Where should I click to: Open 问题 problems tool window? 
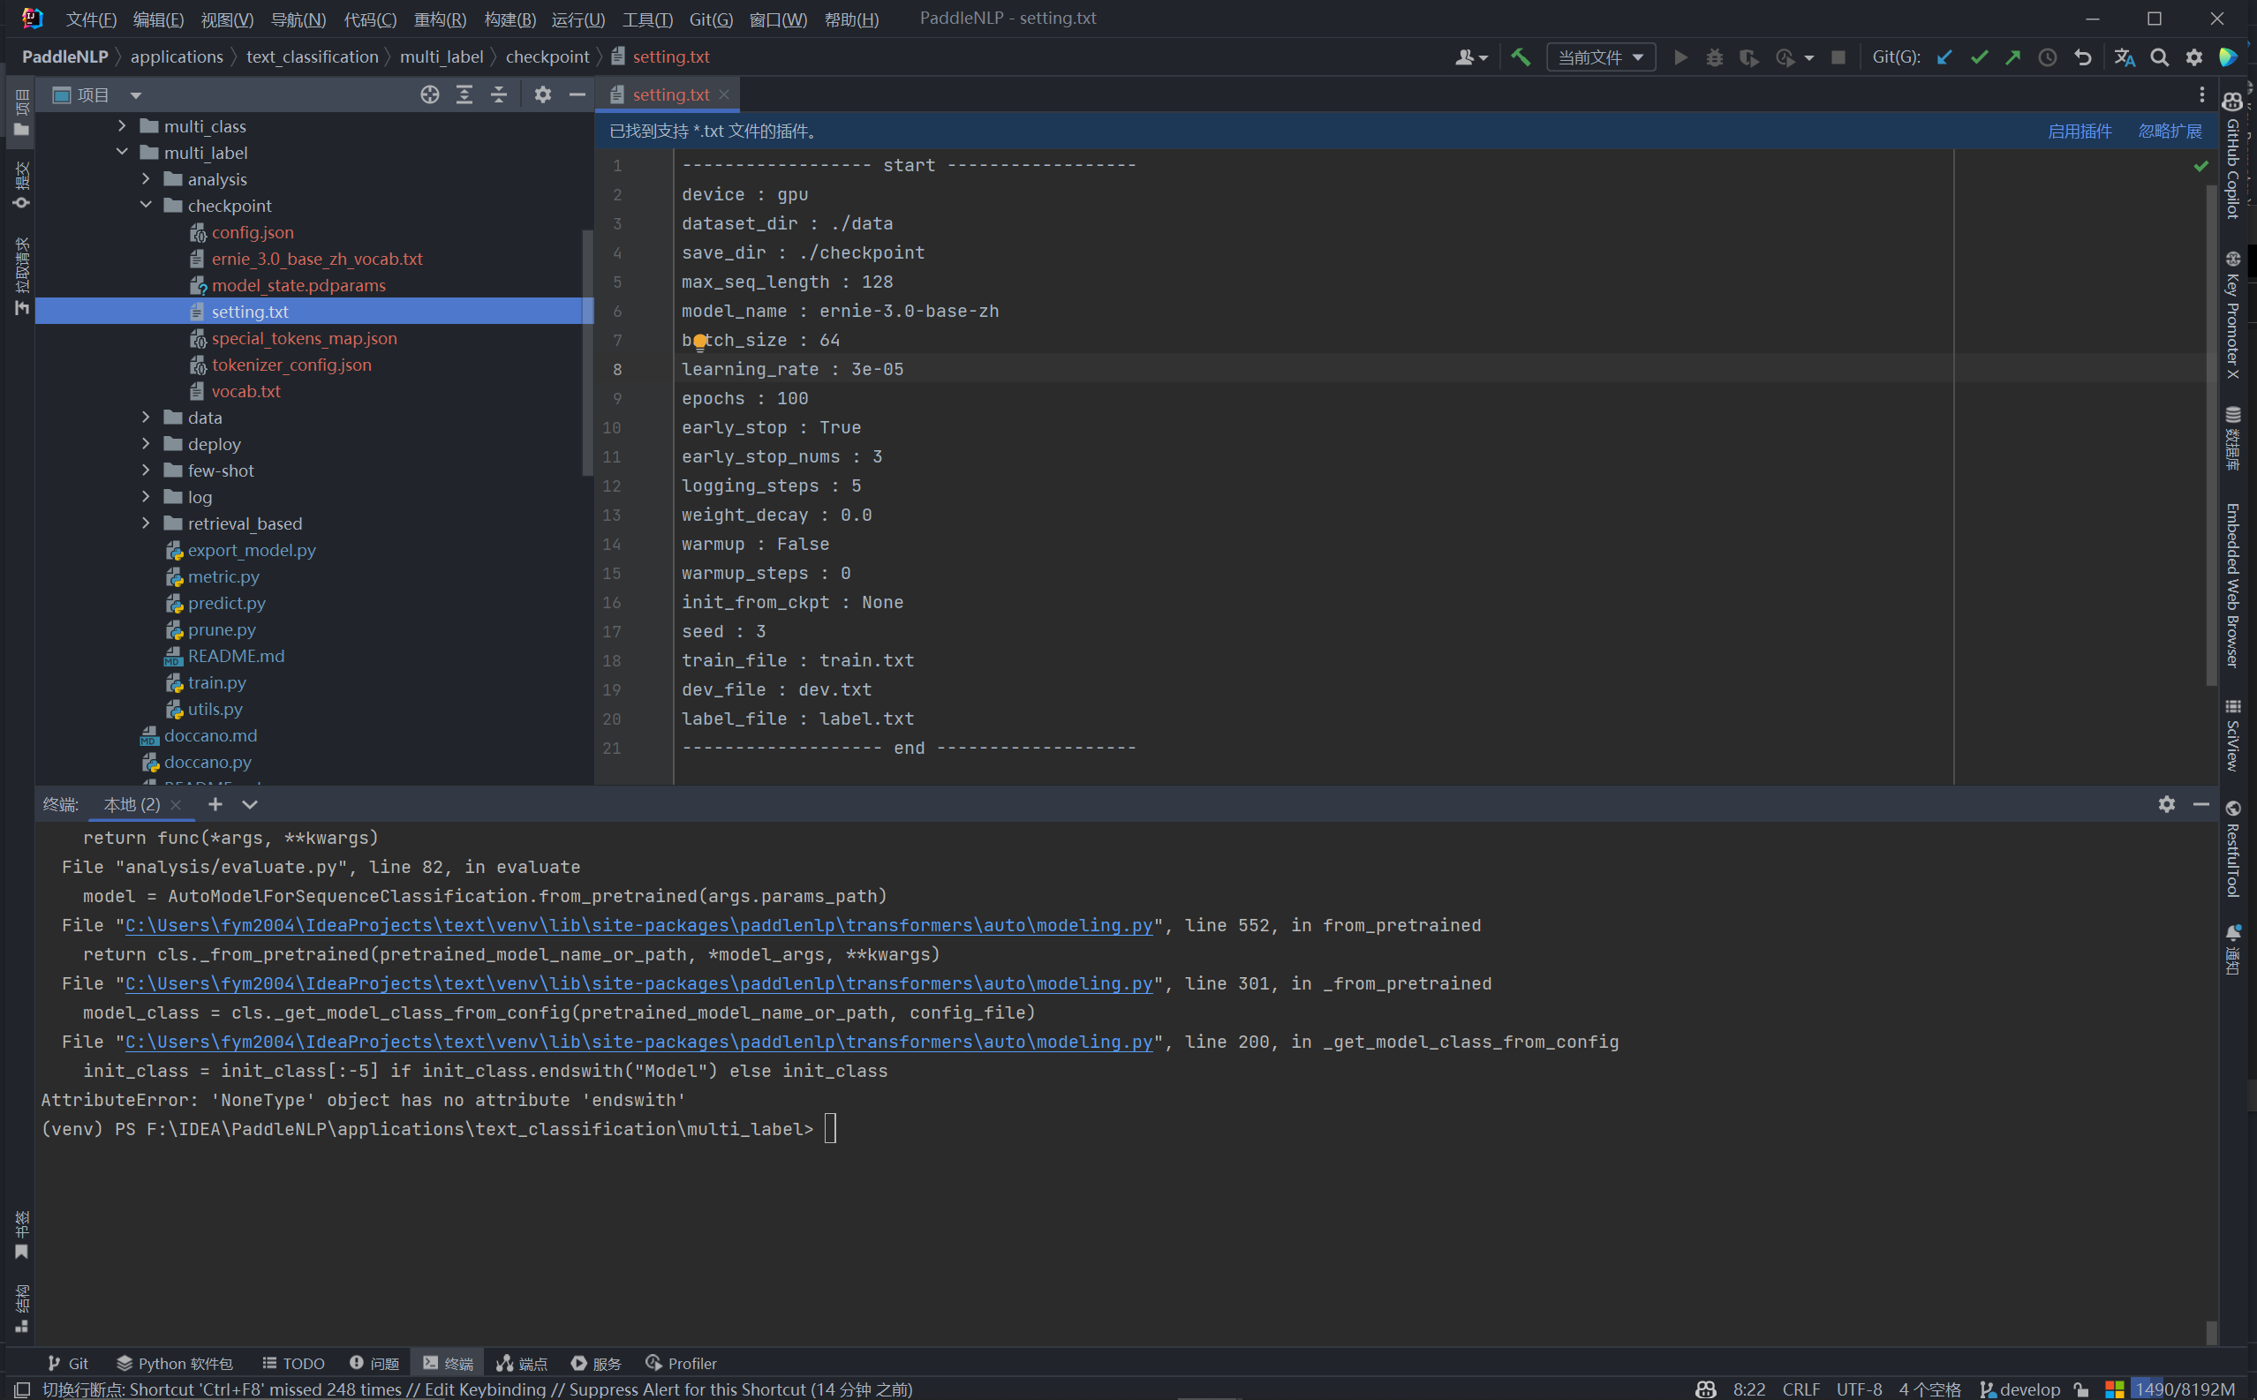coord(374,1362)
